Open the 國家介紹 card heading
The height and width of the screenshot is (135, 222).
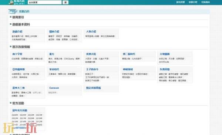click(x=54, y=31)
